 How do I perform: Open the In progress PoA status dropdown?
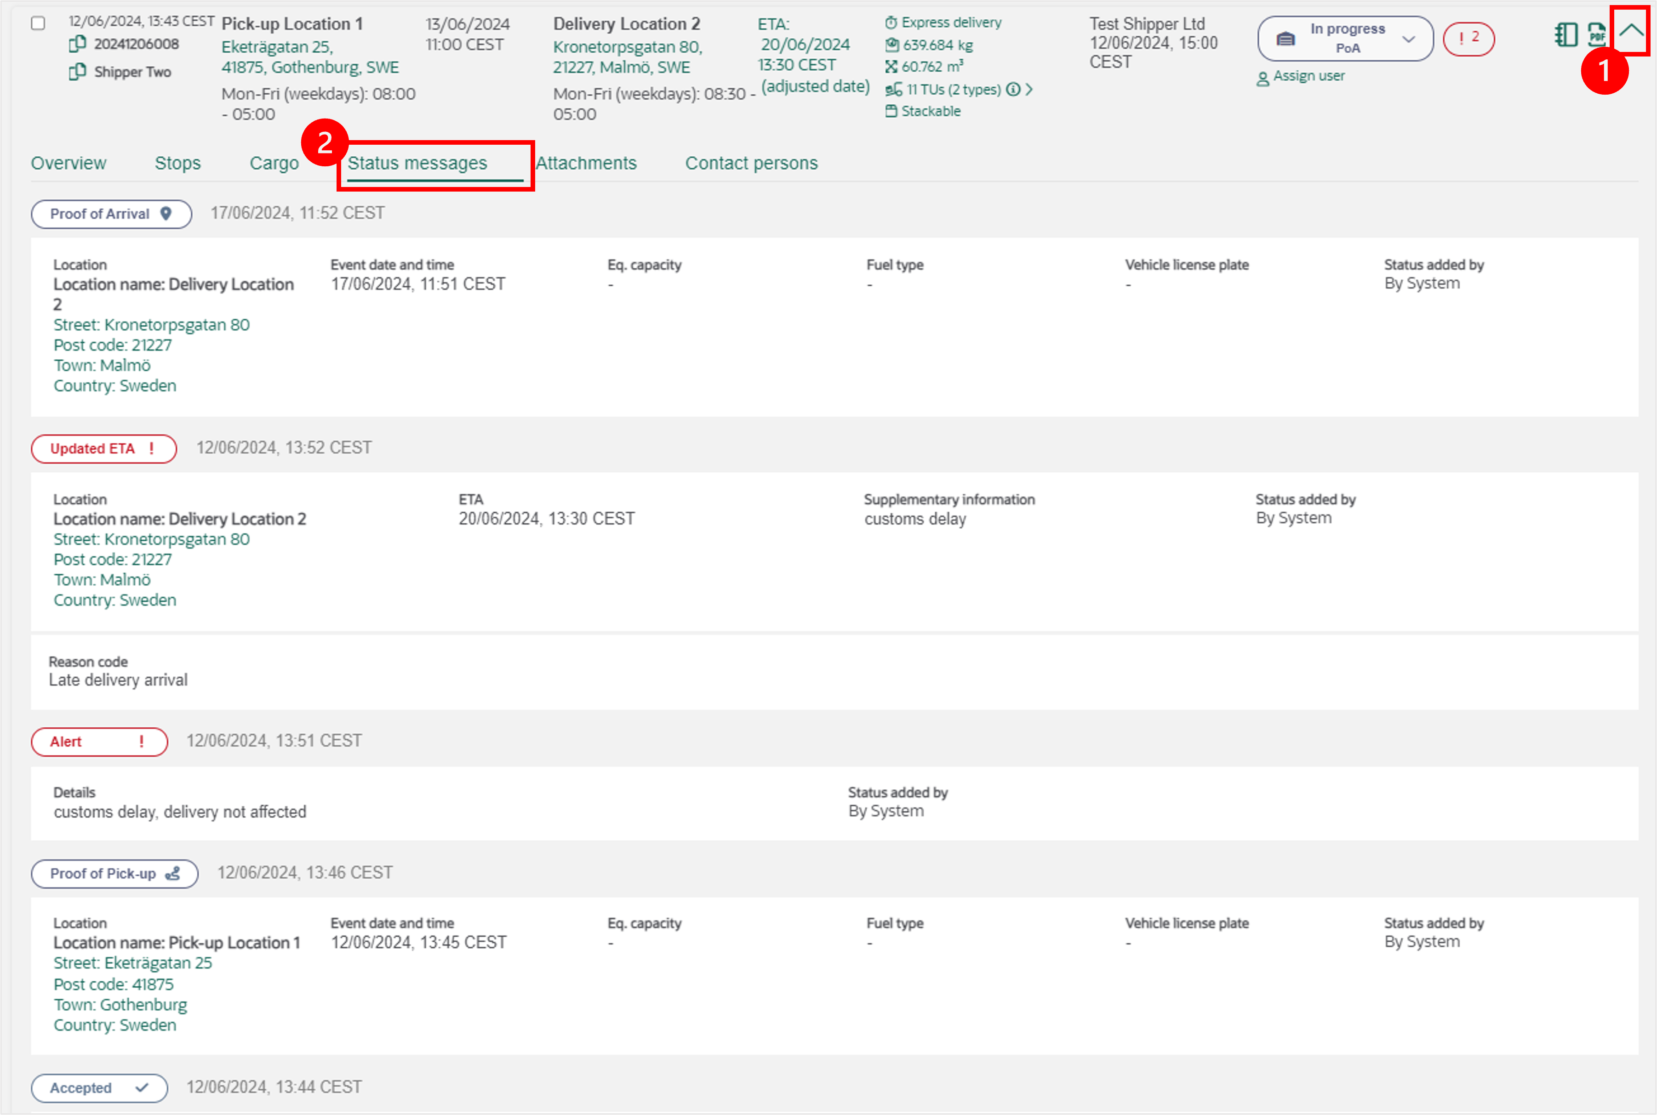click(x=1345, y=39)
